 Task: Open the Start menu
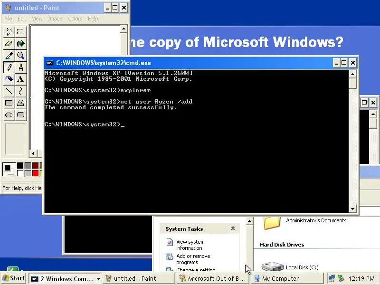point(13,278)
